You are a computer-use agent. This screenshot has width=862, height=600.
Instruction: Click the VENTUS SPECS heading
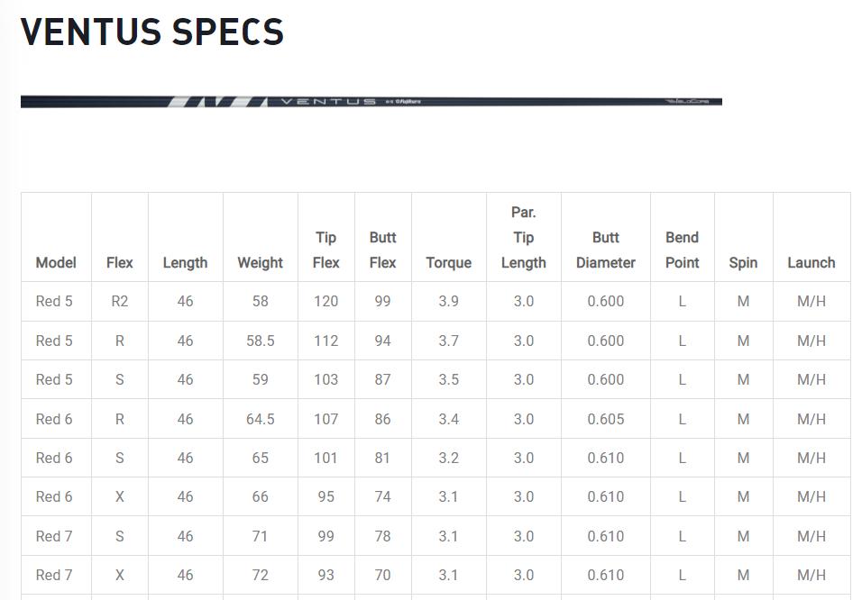click(152, 32)
